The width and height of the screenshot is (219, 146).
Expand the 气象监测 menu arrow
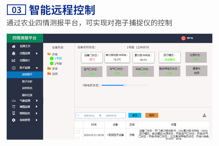point(37,101)
